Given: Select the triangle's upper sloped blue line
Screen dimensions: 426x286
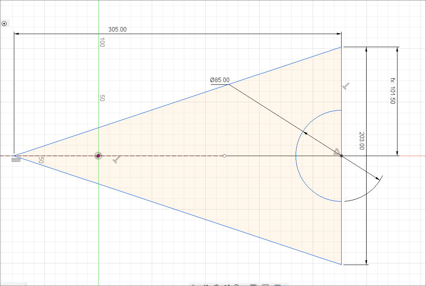Looking at the screenshot, I should click(177, 102).
